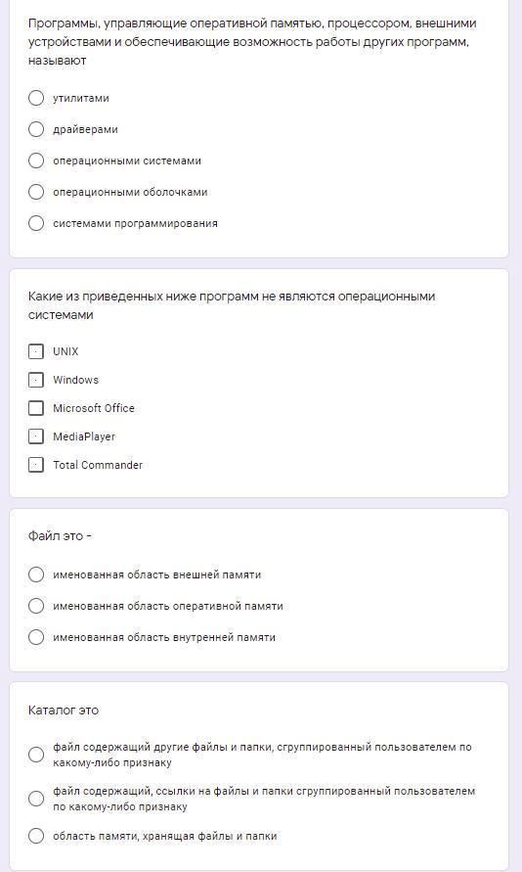Tick the Windows checkbox
Image resolution: width=522 pixels, height=872 pixels.
coord(36,380)
